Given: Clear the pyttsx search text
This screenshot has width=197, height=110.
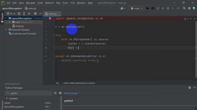Looking at the screenshot, I should click(50, 93).
